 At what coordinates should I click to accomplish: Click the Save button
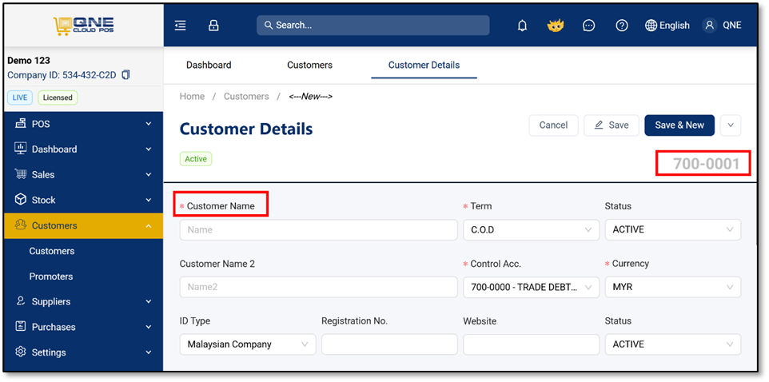click(x=612, y=125)
